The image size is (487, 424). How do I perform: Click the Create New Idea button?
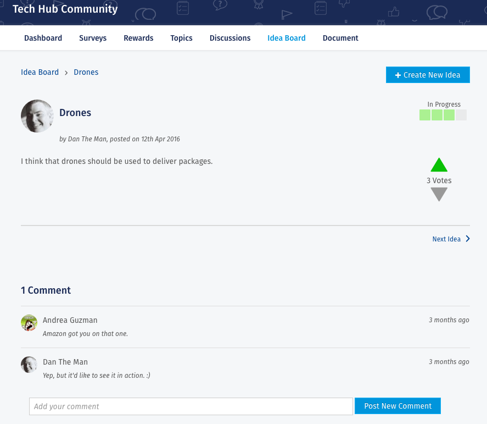tap(428, 75)
